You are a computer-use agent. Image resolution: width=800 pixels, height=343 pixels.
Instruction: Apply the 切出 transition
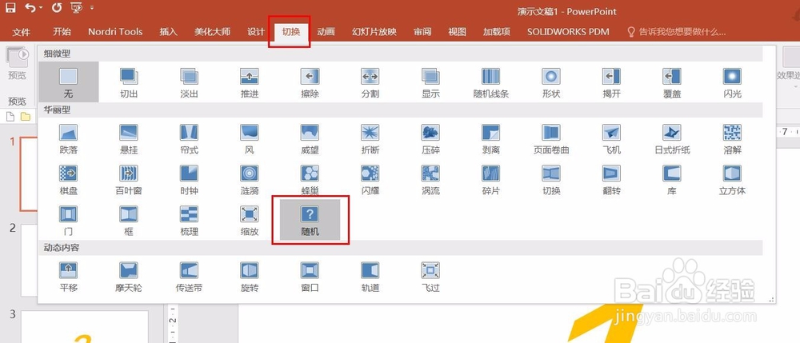pyautogui.click(x=129, y=82)
